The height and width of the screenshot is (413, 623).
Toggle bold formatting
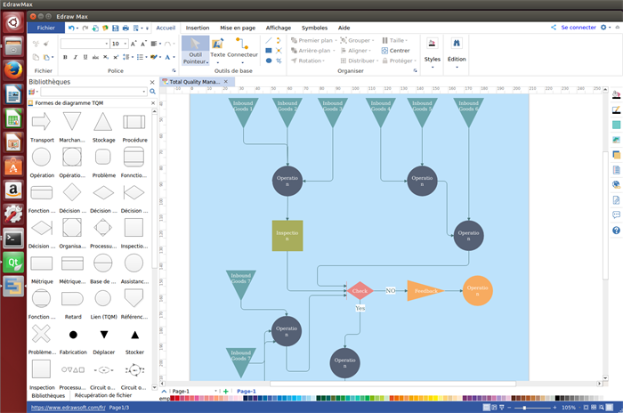click(65, 57)
